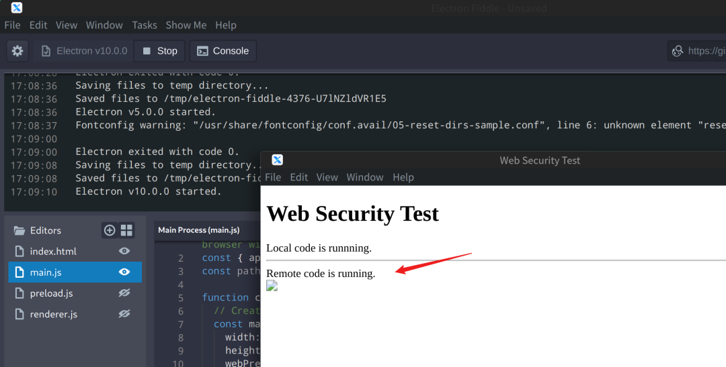Image resolution: width=726 pixels, height=367 pixels.
Task: Click the 'Electron v5.0.0 started.' console line
Action: pos(145,112)
